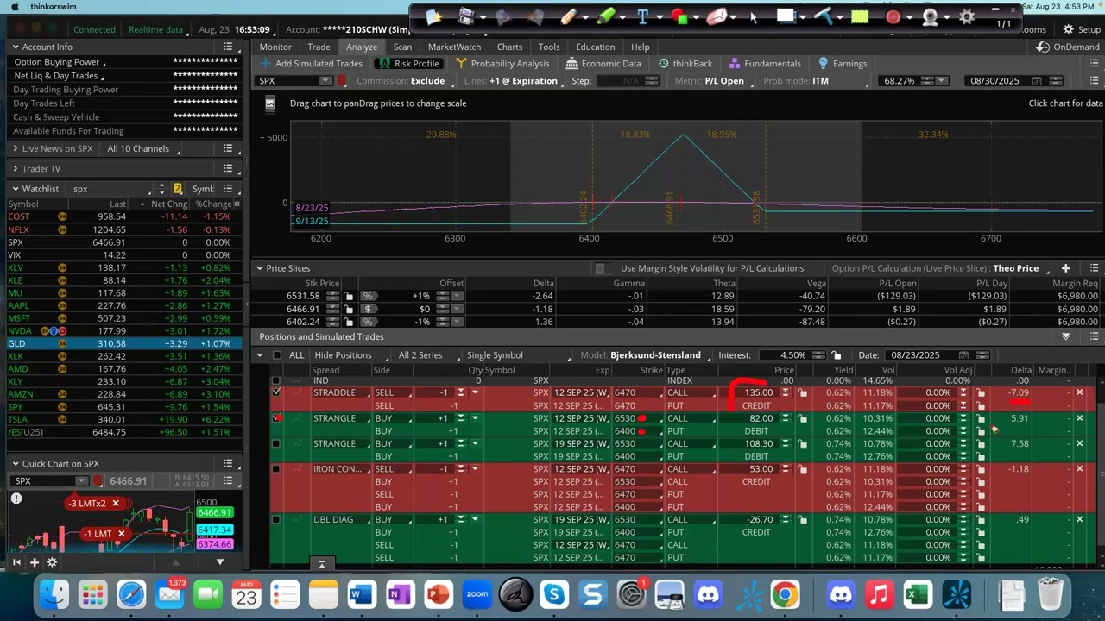Open Google Chrome from the dock
The image size is (1105, 621).
point(785,594)
